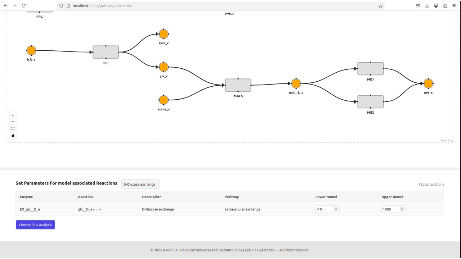Reload the page in the browser

(24, 6)
